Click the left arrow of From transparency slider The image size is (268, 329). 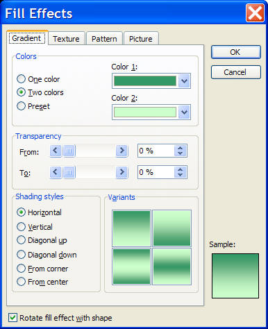pyautogui.click(x=56, y=151)
